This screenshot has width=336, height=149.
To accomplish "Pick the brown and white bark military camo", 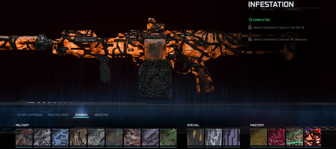I will tap(78, 137).
